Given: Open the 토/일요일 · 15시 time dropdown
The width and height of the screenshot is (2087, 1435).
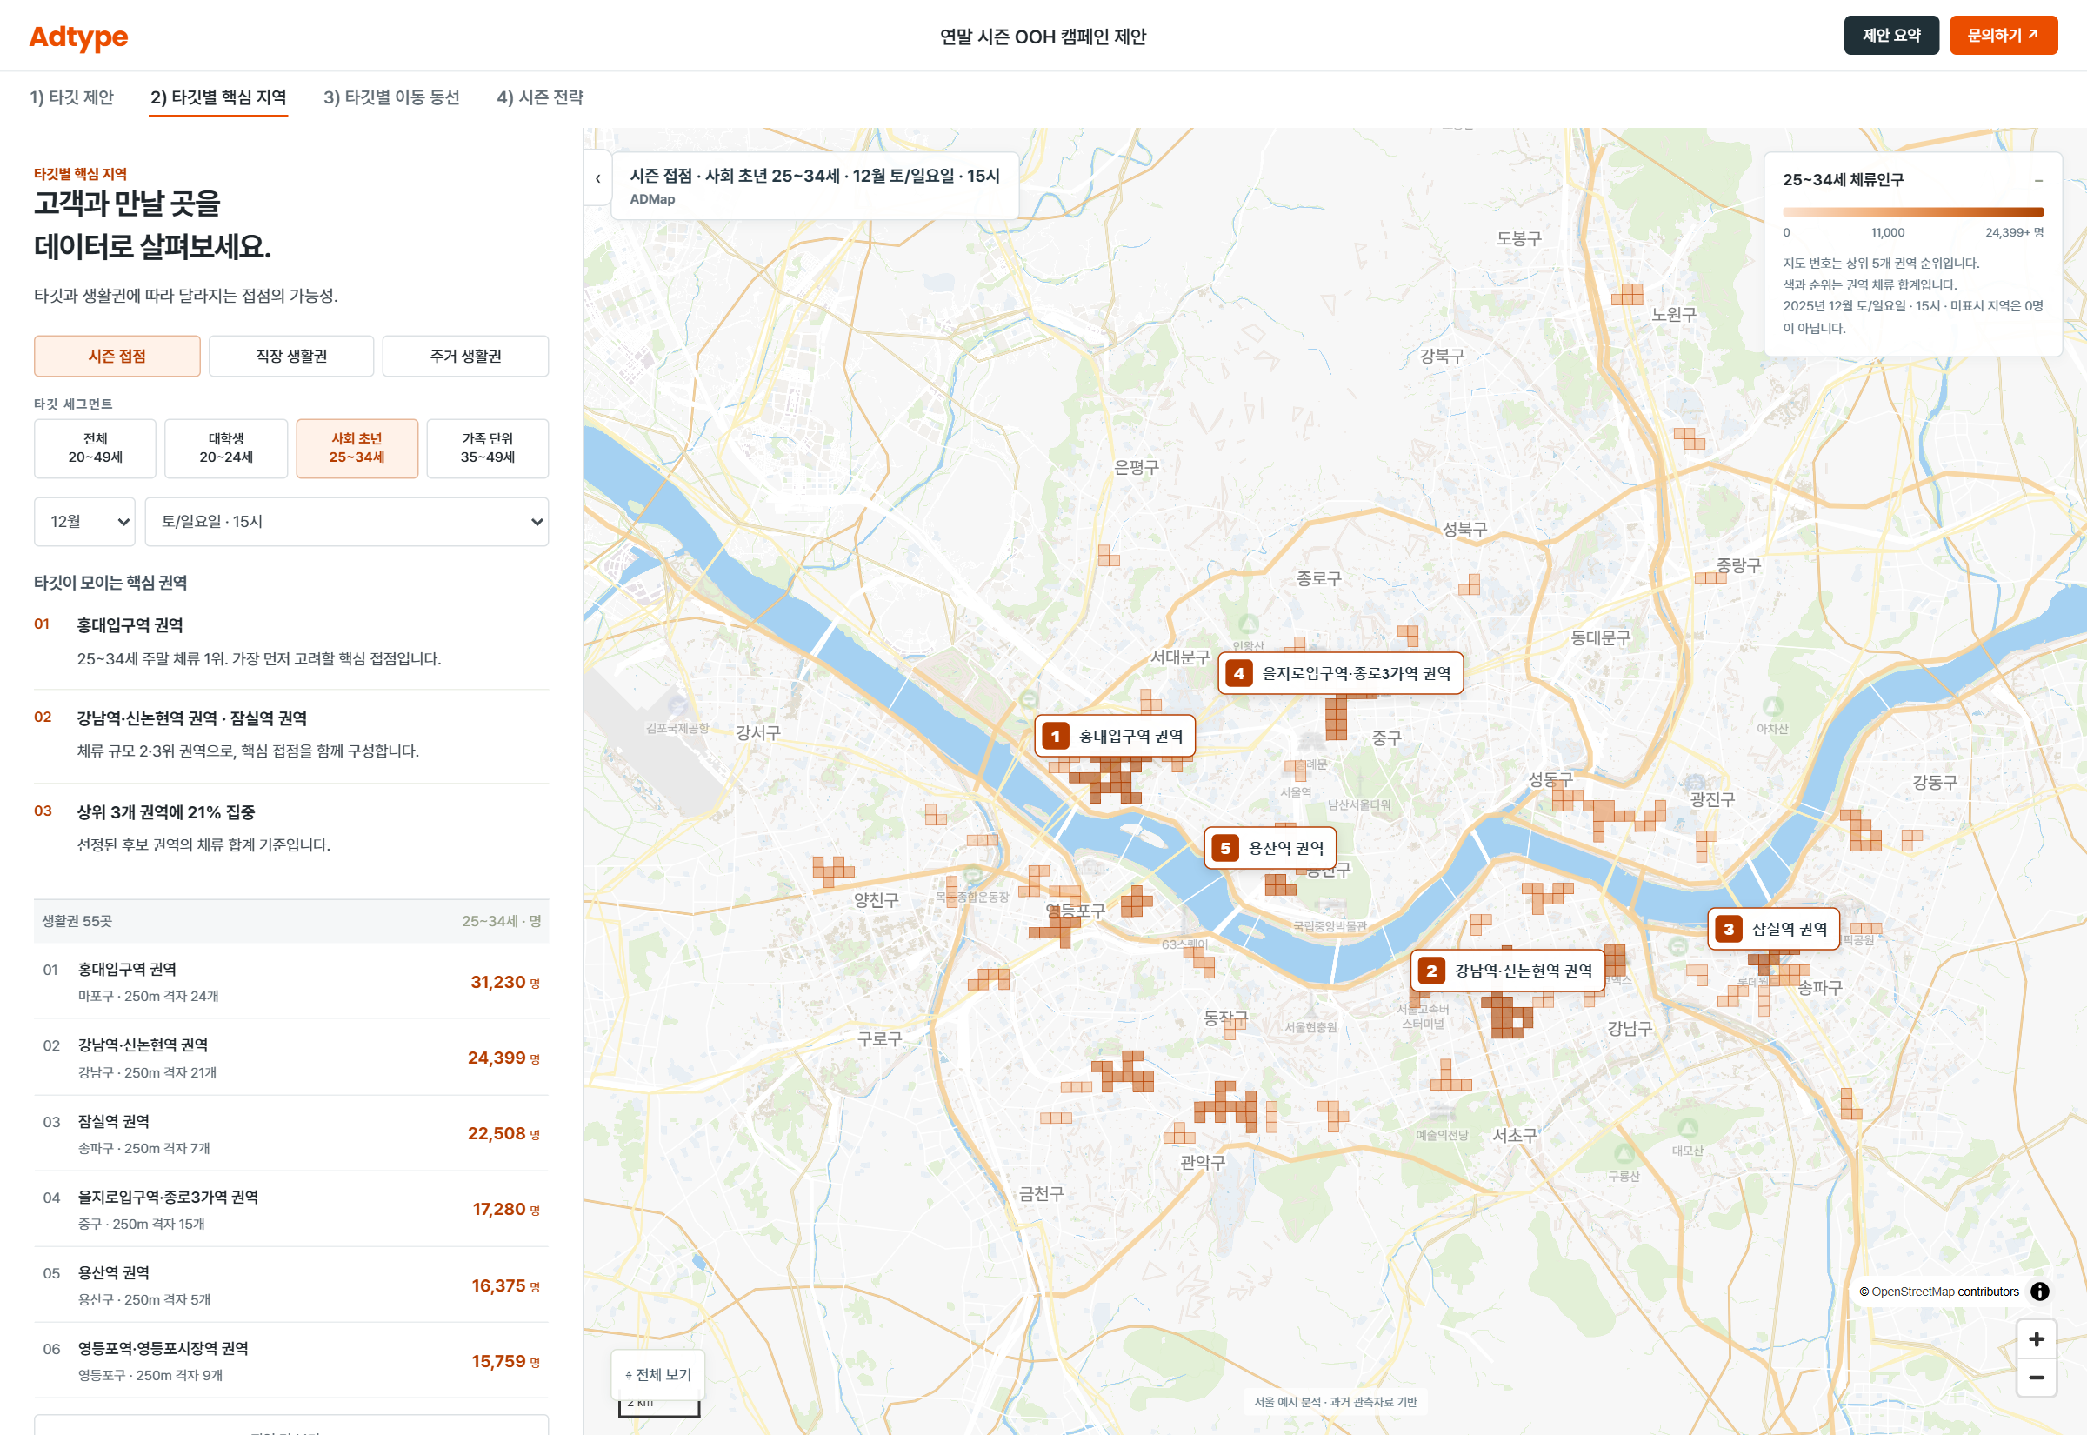Looking at the screenshot, I should pos(347,522).
